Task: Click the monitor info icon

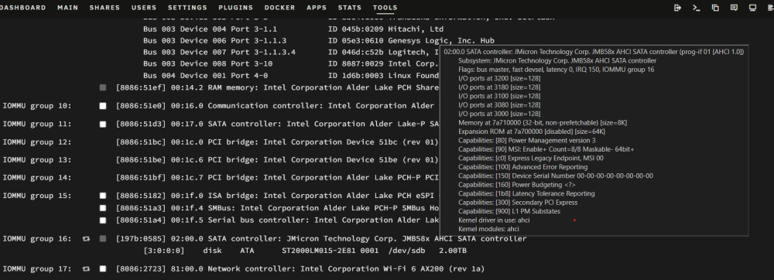Action: 753,8
